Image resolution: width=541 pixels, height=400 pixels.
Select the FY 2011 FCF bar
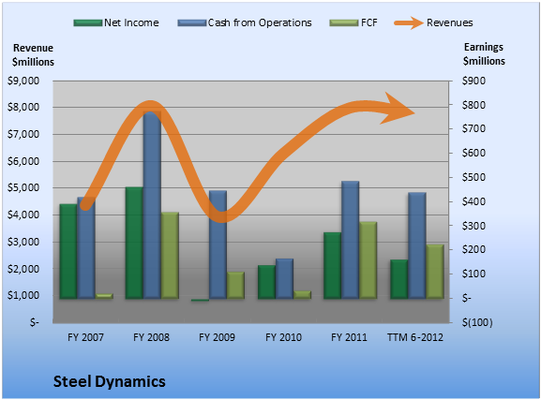(x=368, y=260)
